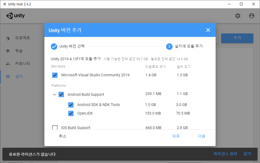
Task: Collapse the Android Build Support chevron
Action: coord(54,94)
